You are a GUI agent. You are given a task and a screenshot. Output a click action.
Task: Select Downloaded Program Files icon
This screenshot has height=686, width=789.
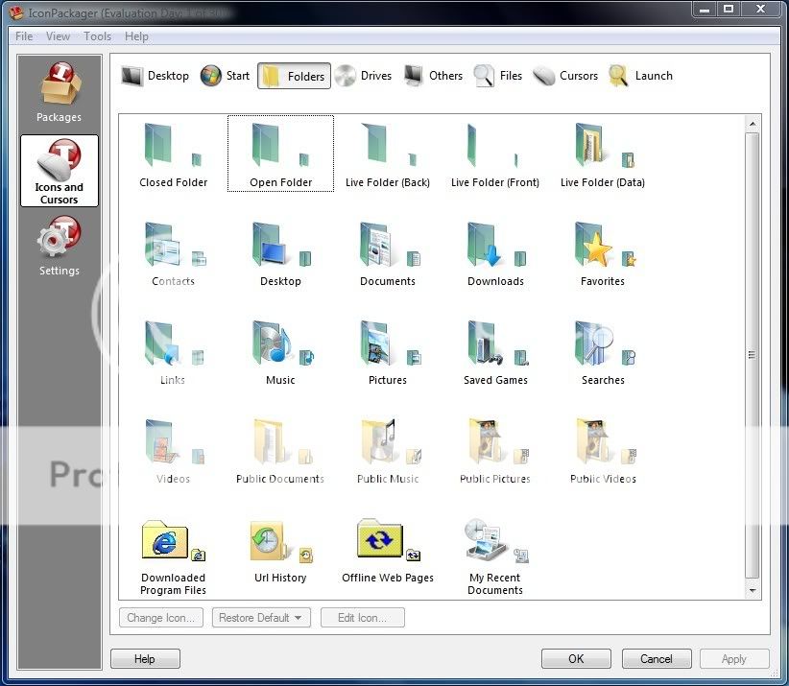[173, 556]
